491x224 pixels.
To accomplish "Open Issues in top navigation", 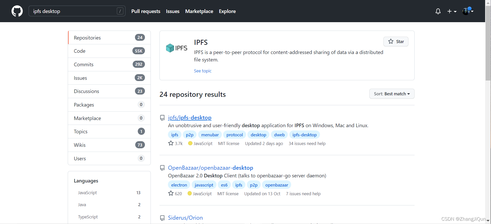I will (173, 11).
